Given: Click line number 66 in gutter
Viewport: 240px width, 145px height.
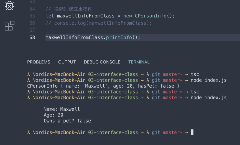Looking at the screenshot, I should (x=32, y=23).
